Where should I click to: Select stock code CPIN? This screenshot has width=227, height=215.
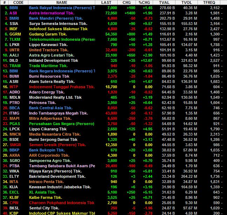click(14, 203)
